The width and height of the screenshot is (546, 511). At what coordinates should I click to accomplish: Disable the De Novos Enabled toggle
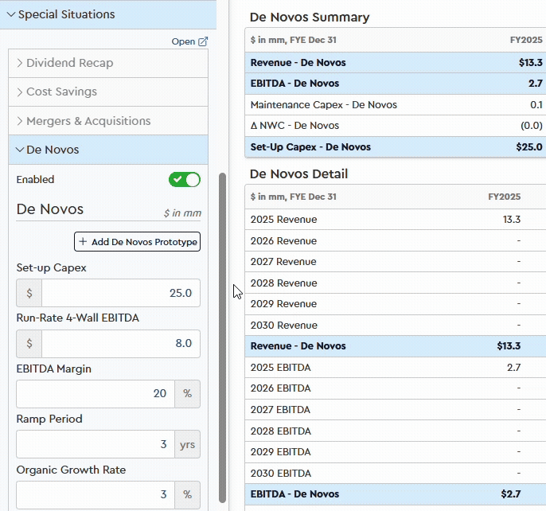click(x=185, y=180)
